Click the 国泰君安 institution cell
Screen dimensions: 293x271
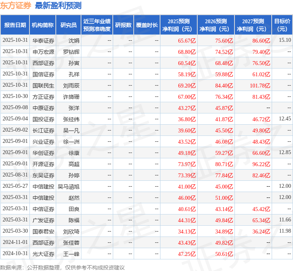(43, 232)
